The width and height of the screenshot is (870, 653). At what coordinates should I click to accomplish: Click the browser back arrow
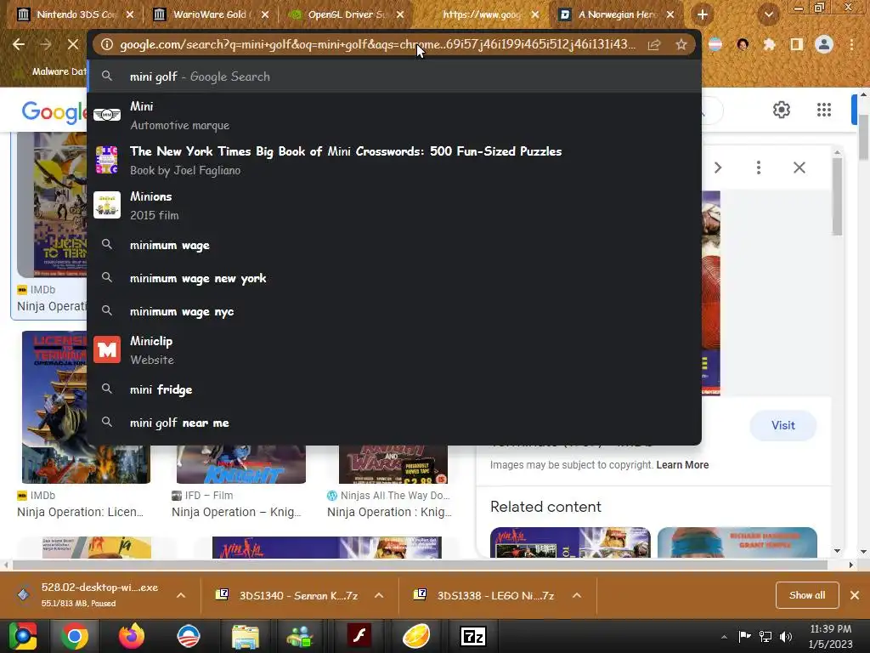[x=19, y=44]
